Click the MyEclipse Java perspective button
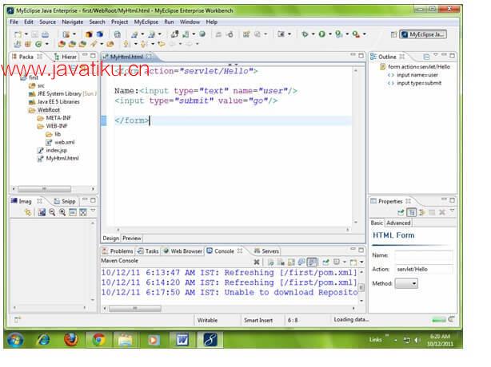The image size is (491, 367). point(423,34)
